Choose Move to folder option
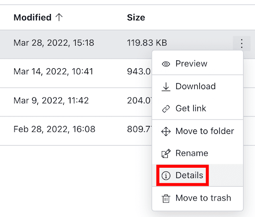Image resolution: width=255 pixels, height=217 pixels. [198, 131]
